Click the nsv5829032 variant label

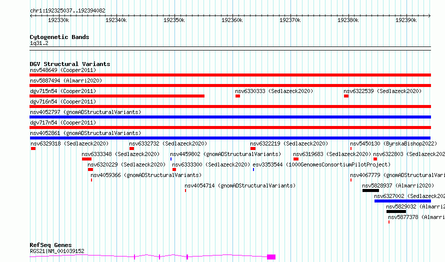pos(415,206)
